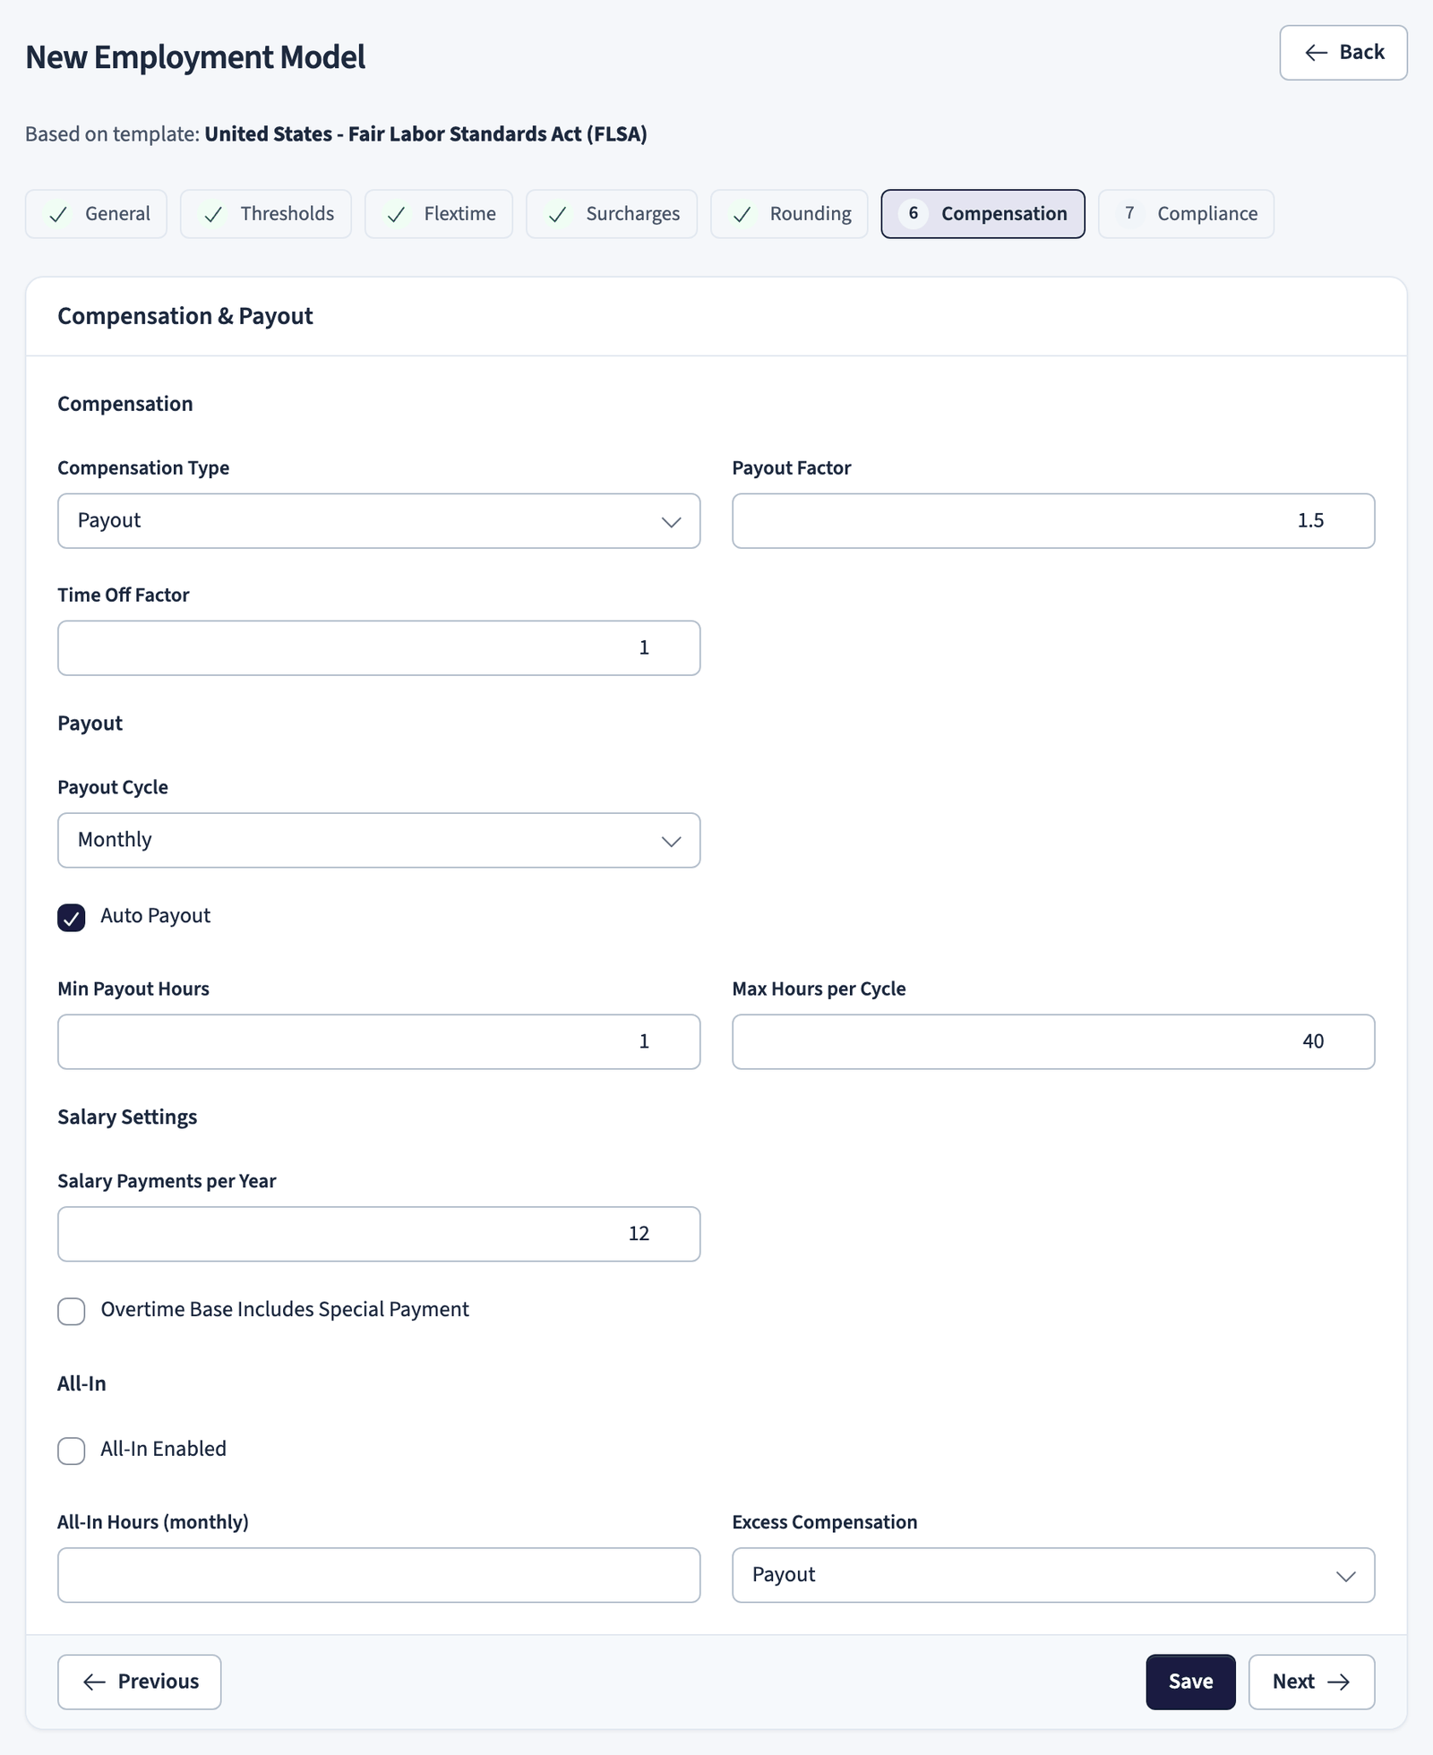This screenshot has height=1755, width=1433.
Task: Open the Surcharges step tab
Action: tap(612, 214)
